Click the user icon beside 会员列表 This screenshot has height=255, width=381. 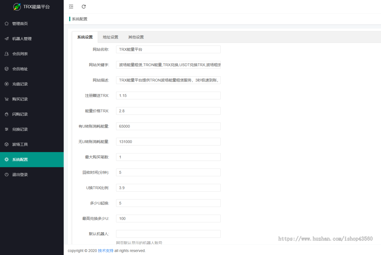pos(7,54)
